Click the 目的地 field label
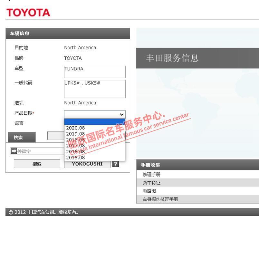Screen dimensions: 259x259 point(21,48)
